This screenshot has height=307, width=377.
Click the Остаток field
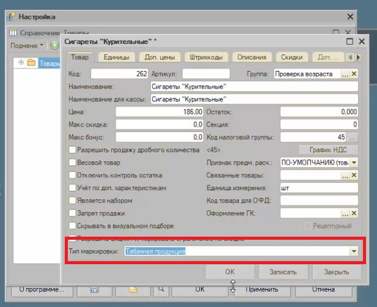(x=319, y=112)
